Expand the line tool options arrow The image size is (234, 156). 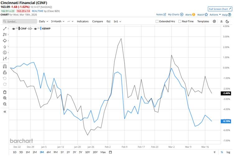(x=8, y=29)
